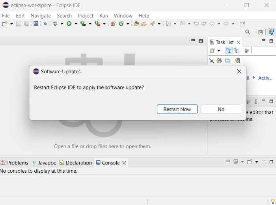Maximize the Console panel view
The height and width of the screenshot is (205, 276).
coord(271,161)
